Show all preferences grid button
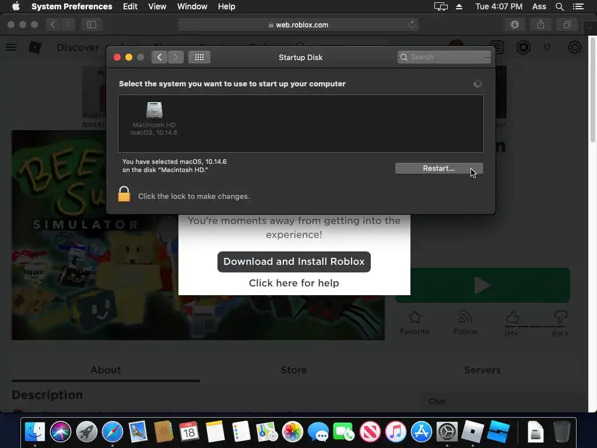The image size is (597, 448). (x=199, y=57)
